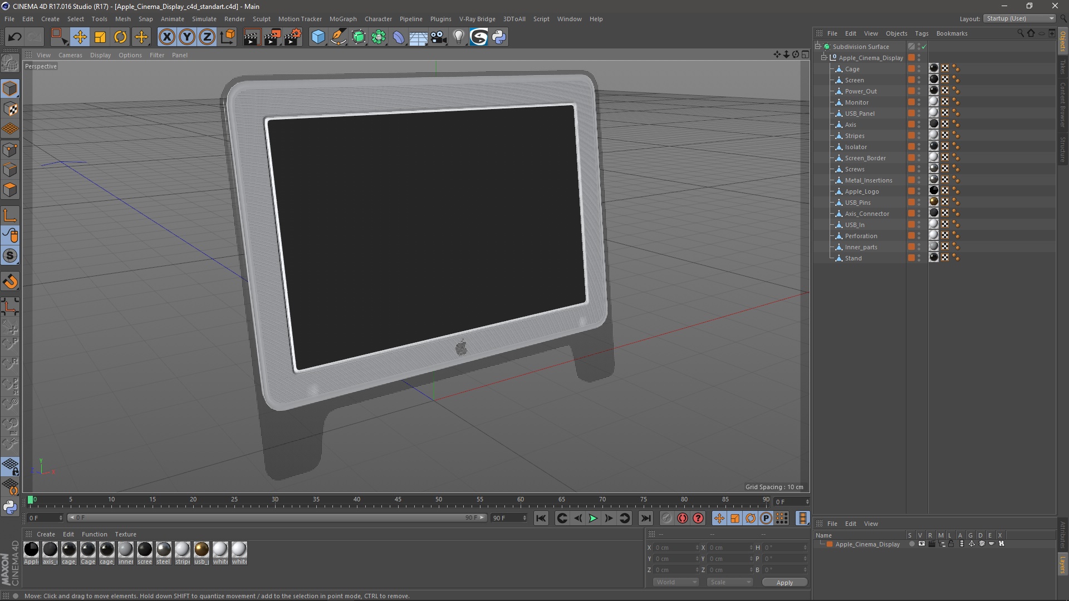Add a Light object

459,37
